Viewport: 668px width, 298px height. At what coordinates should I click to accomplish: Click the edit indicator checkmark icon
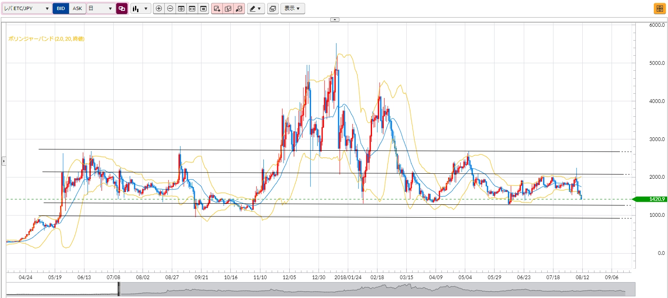pos(228,8)
